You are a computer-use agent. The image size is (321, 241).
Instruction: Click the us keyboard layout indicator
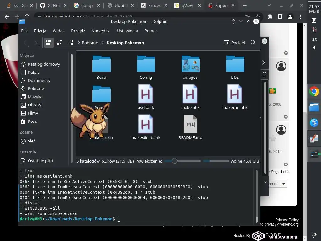pyautogui.click(x=314, y=39)
